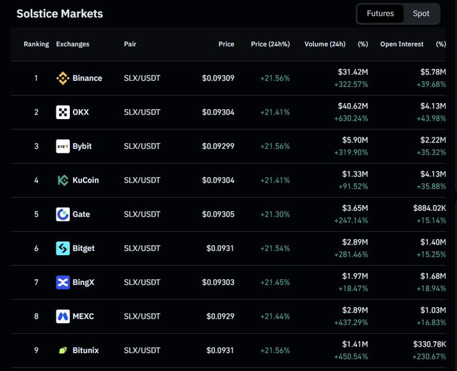The height and width of the screenshot is (371, 457).
Task: Click the BingX logo icon
Action: [x=63, y=282]
